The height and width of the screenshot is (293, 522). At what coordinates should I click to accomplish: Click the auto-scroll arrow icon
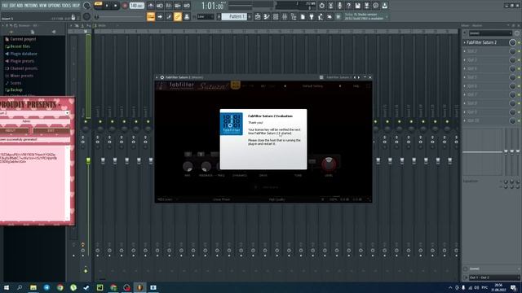point(160,16)
